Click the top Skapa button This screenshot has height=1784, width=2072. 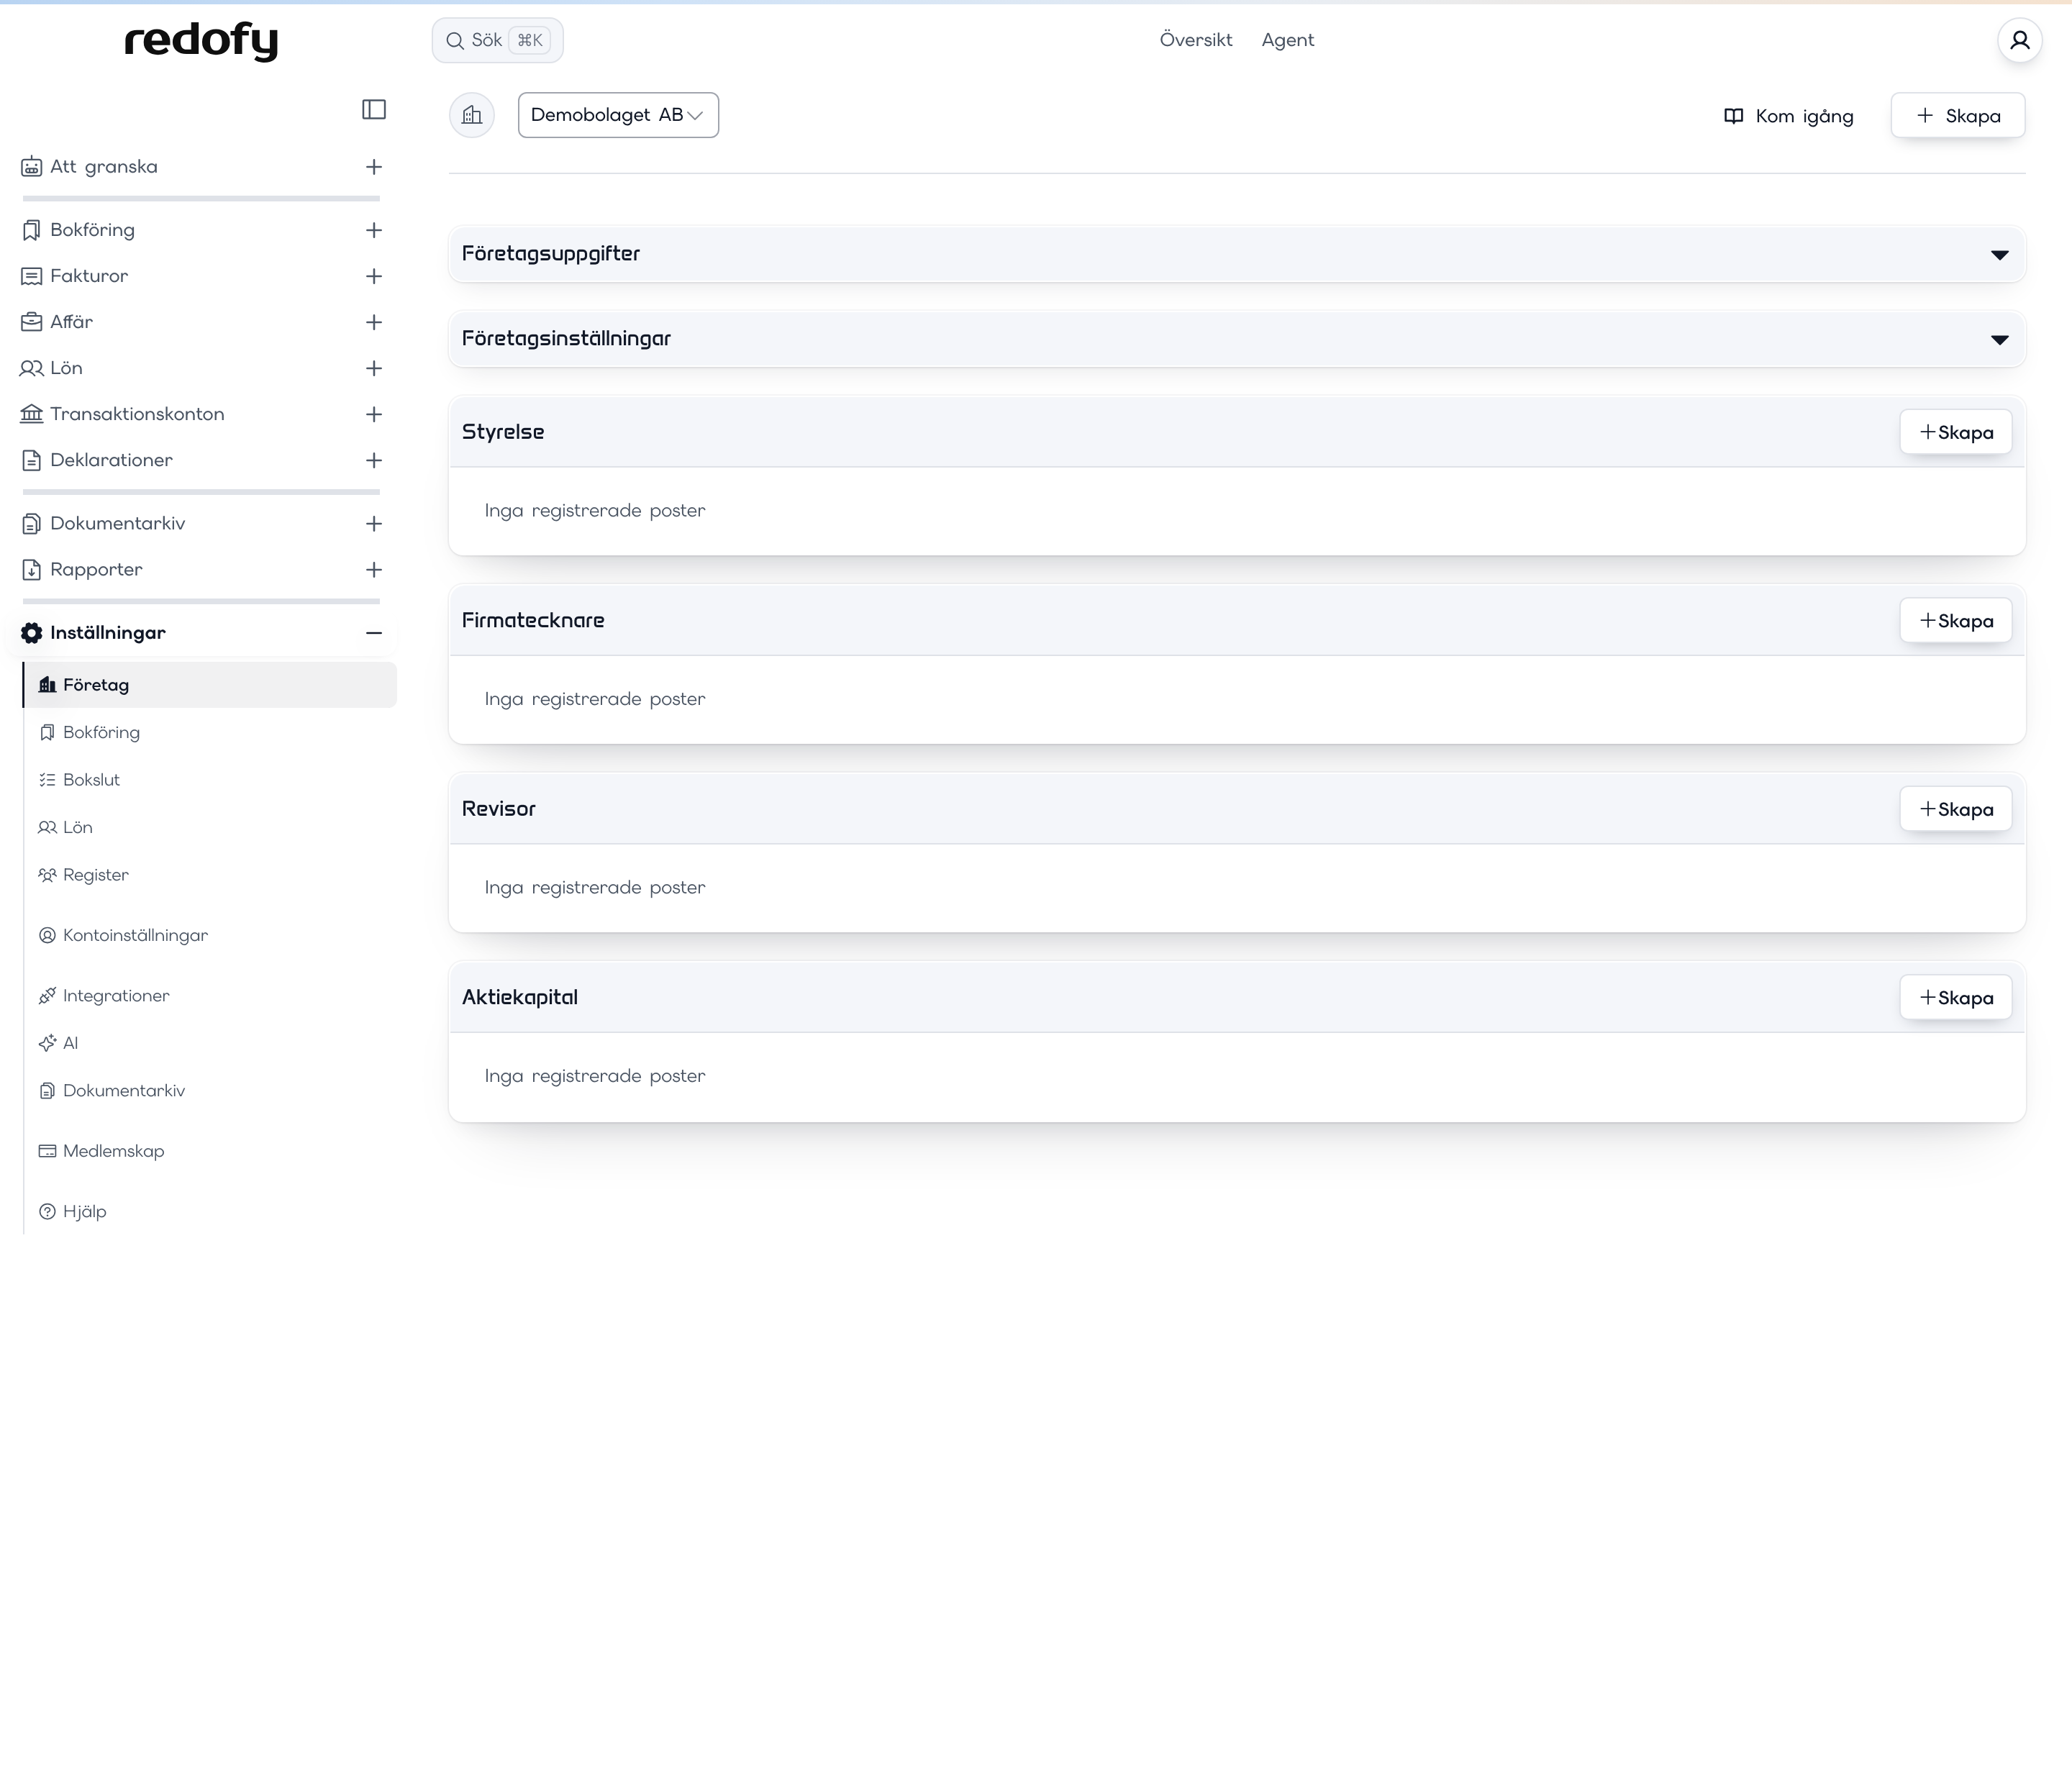[x=1958, y=116]
